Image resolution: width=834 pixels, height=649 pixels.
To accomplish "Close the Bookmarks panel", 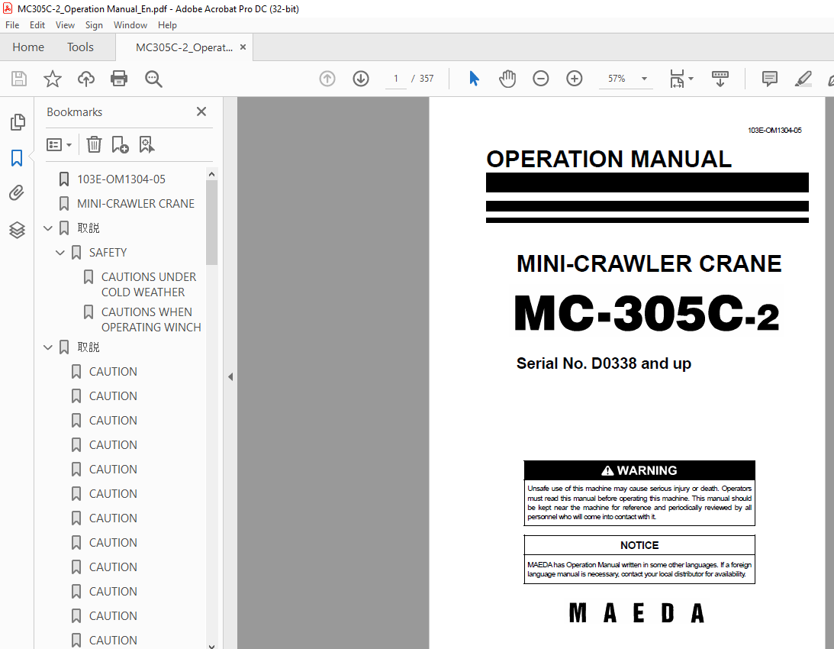I will (201, 111).
